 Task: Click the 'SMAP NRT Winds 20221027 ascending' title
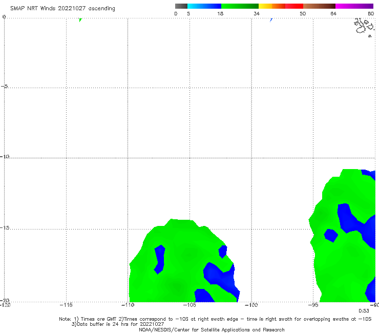[x=62, y=8]
